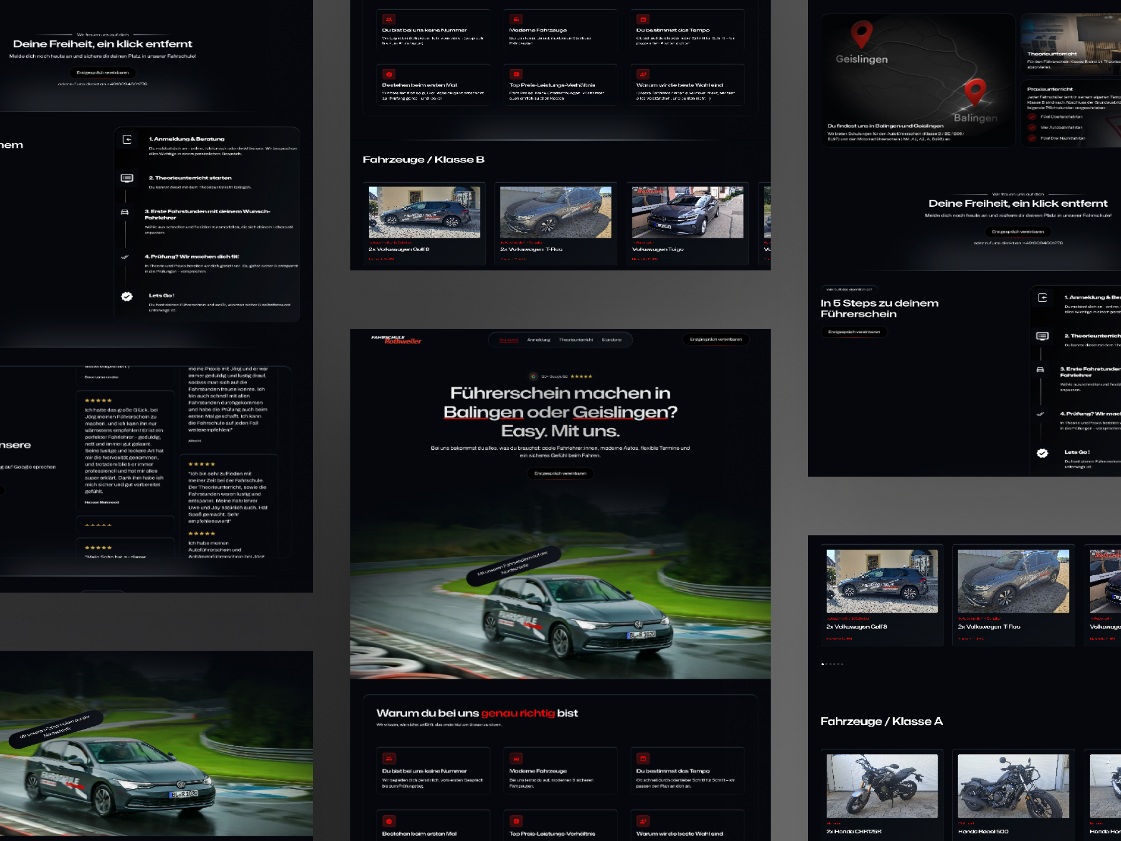
Task: Click the check icon beside the fully visible '4. Prüfung? Wir machen dich fit!'
Action: 125,257
